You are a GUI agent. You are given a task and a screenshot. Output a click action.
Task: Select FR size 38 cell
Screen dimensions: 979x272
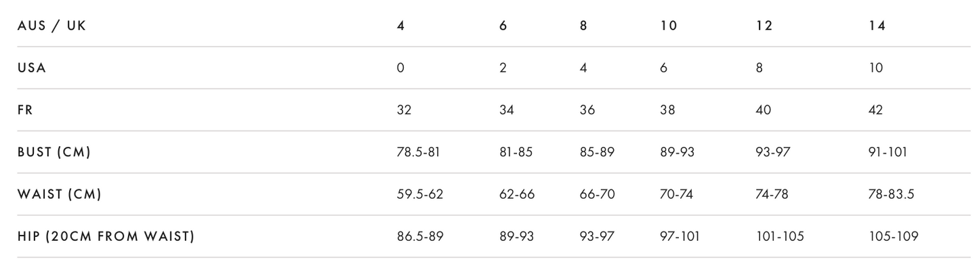[x=667, y=110]
